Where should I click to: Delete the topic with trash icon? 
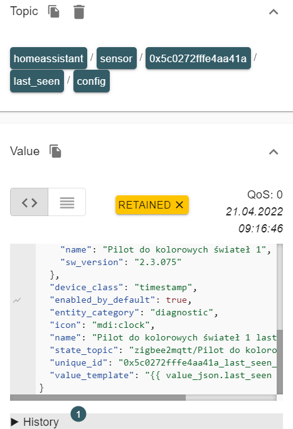point(79,12)
